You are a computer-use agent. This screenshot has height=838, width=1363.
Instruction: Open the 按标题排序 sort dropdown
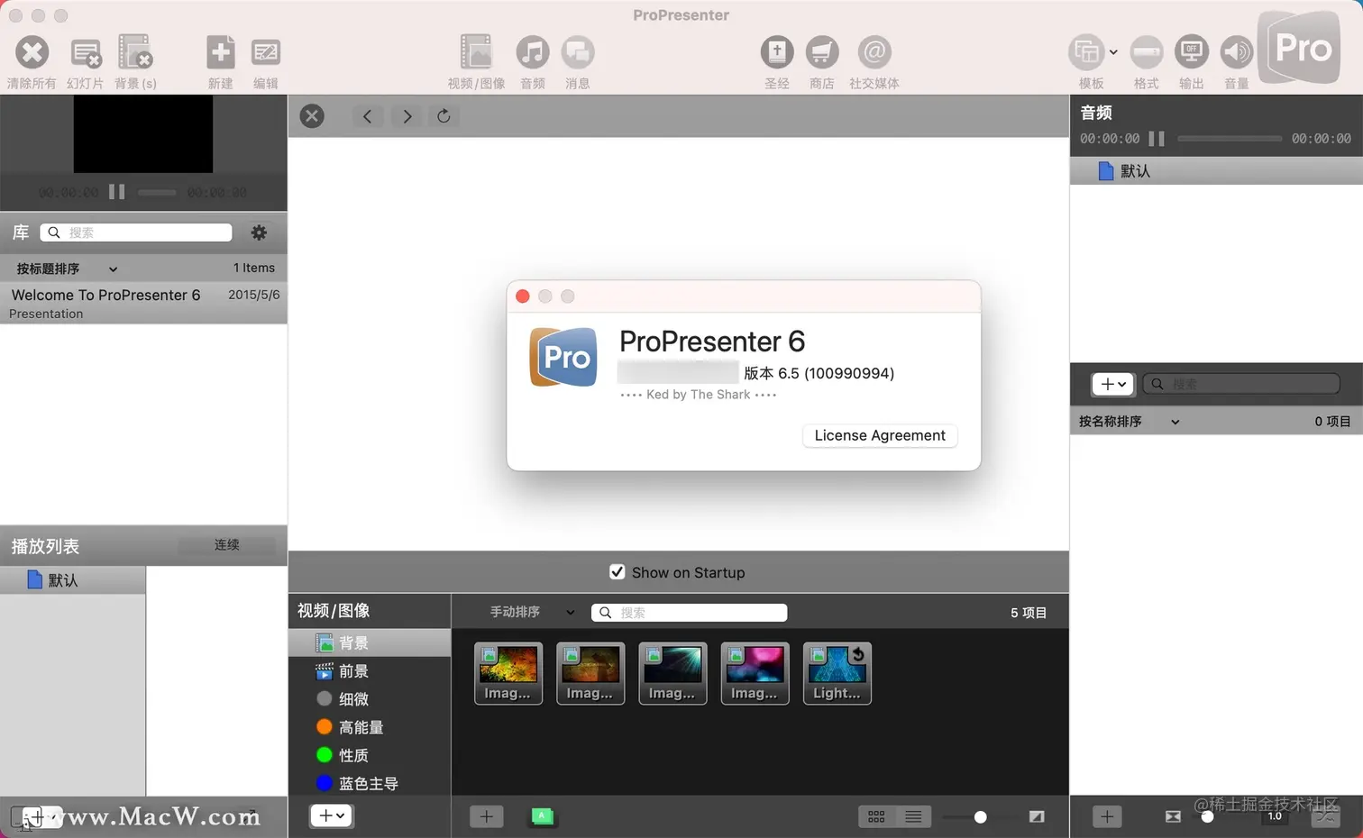pos(67,269)
